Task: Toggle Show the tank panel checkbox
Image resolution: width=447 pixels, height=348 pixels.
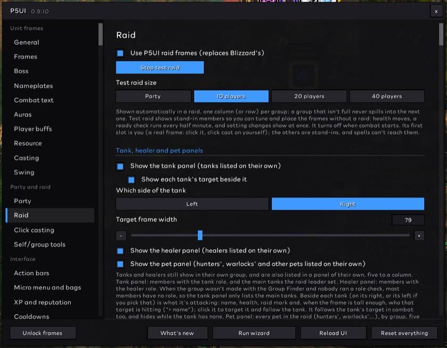Action: point(120,166)
